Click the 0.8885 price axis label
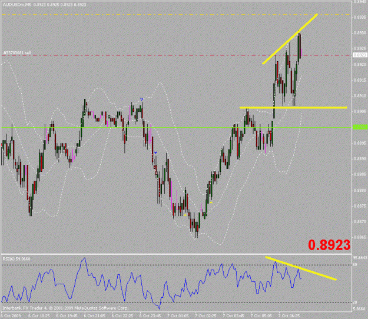The height and width of the screenshot is (319, 368). (x=360, y=174)
